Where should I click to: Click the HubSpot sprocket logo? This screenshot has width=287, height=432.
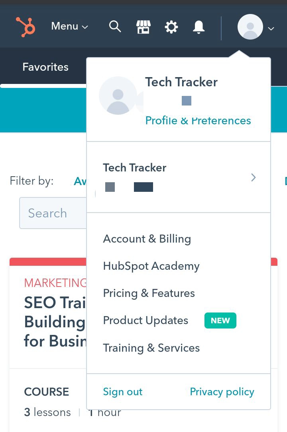pyautogui.click(x=26, y=27)
